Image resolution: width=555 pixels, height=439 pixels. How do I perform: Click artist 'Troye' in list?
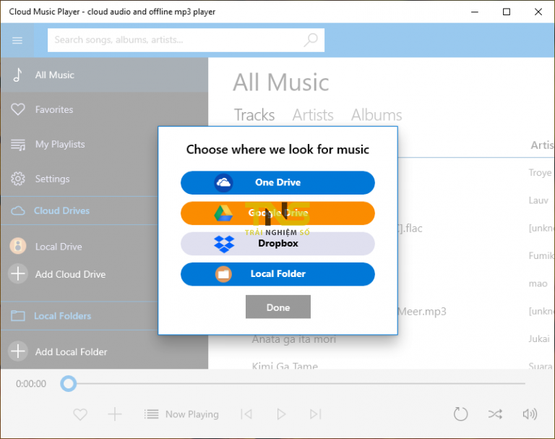(x=540, y=173)
